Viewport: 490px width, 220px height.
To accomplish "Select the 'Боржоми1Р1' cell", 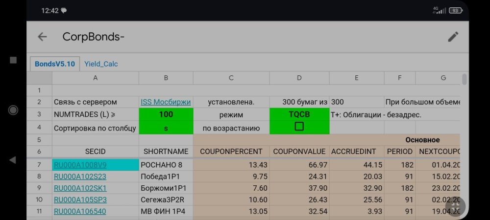I will 166,188.
